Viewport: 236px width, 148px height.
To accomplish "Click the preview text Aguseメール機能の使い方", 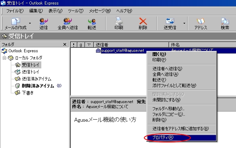I will pos(105,120).
